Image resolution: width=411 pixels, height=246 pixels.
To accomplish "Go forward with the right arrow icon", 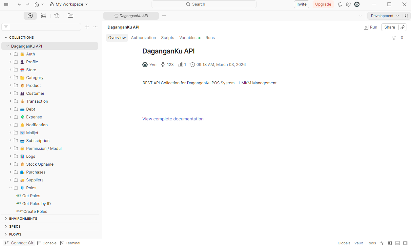I will pos(28,4).
